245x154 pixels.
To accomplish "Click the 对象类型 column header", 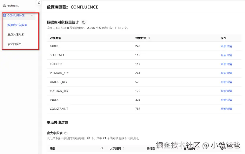I will [55, 38].
